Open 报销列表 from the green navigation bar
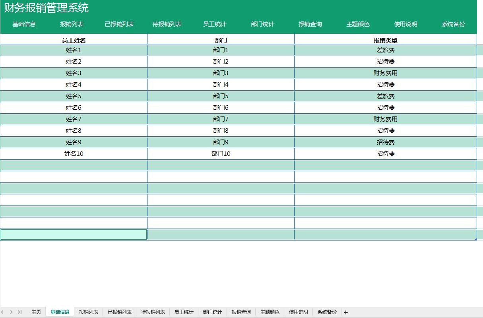 coord(72,24)
